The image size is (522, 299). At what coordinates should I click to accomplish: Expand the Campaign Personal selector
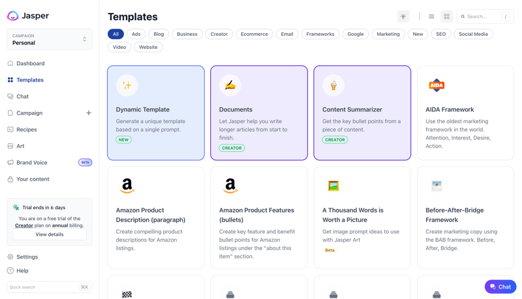tap(50, 39)
